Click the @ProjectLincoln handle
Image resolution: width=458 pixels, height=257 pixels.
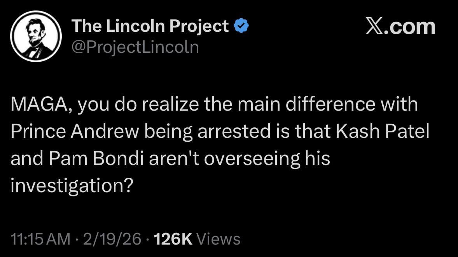(x=135, y=47)
